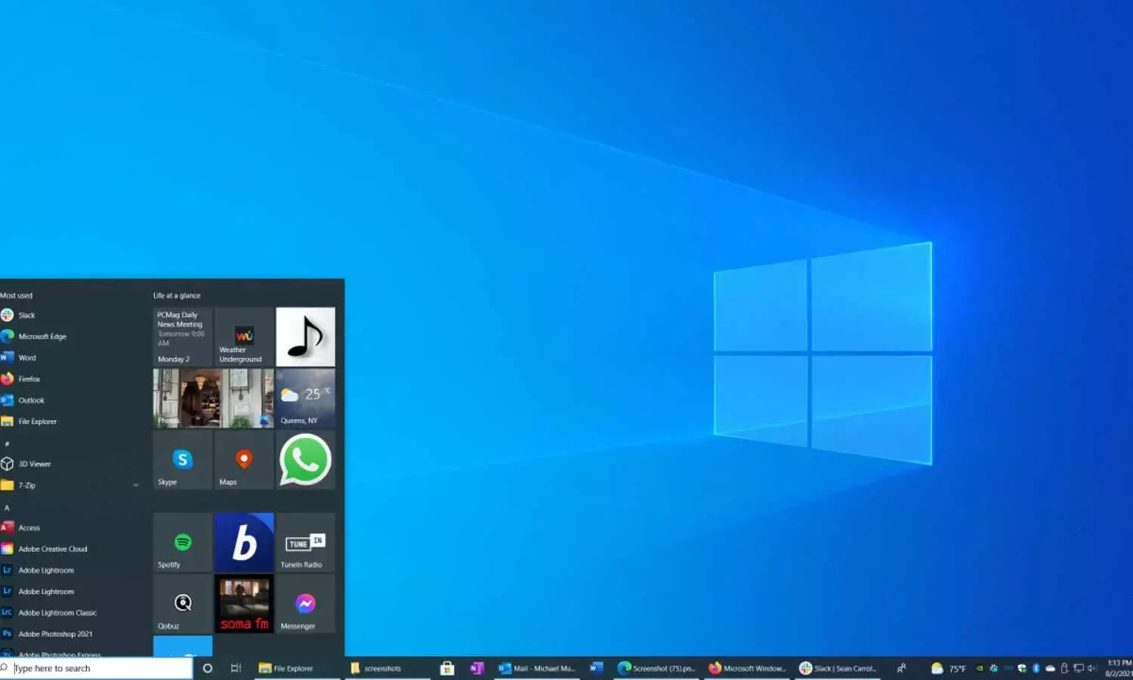The height and width of the screenshot is (680, 1133).
Task: Click the Task View button on the taskbar
Action: point(236,668)
